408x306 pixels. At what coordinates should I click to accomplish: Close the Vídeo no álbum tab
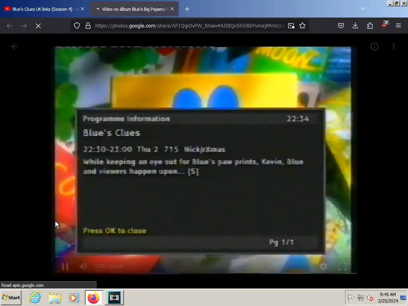click(172, 9)
